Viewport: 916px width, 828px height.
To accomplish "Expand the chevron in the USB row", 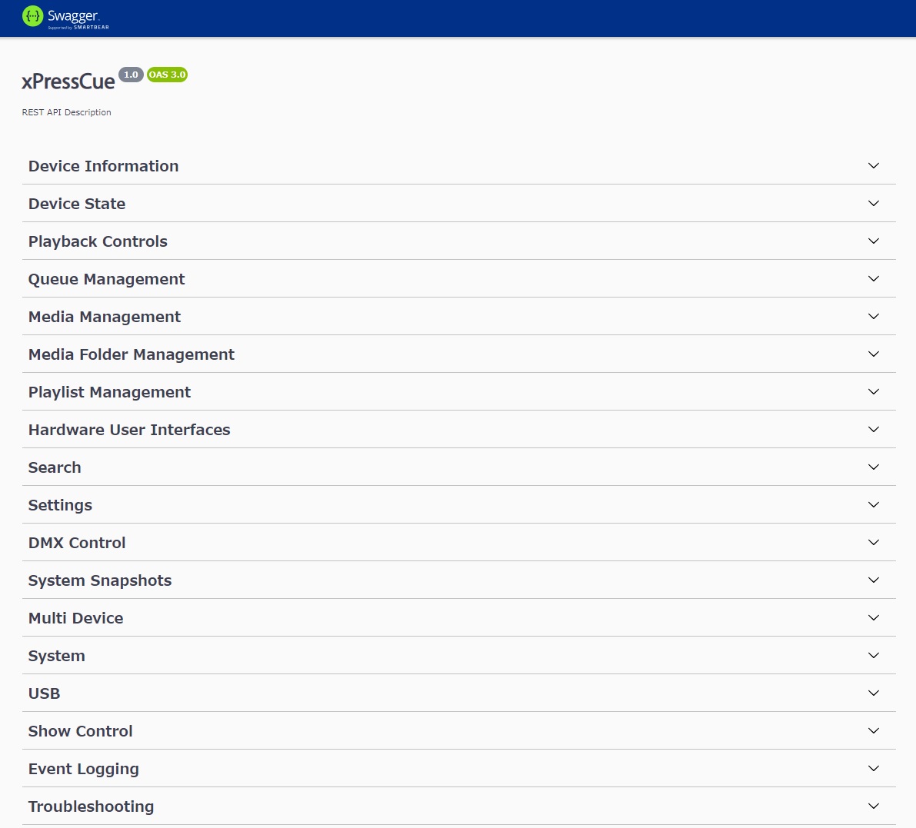I will click(874, 693).
